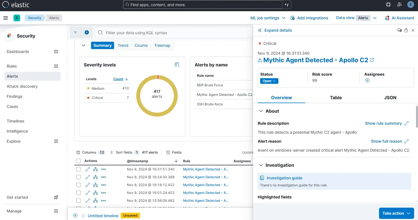This screenshot has width=418, height=220.
Task: Click the plus icon to add assignees
Action: 367,80
